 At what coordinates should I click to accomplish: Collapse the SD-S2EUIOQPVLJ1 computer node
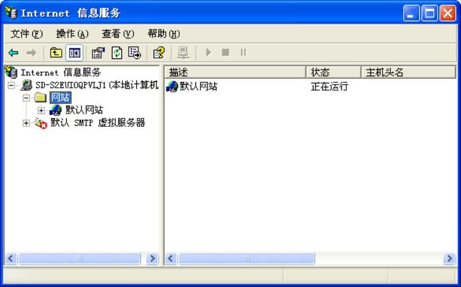(11, 86)
